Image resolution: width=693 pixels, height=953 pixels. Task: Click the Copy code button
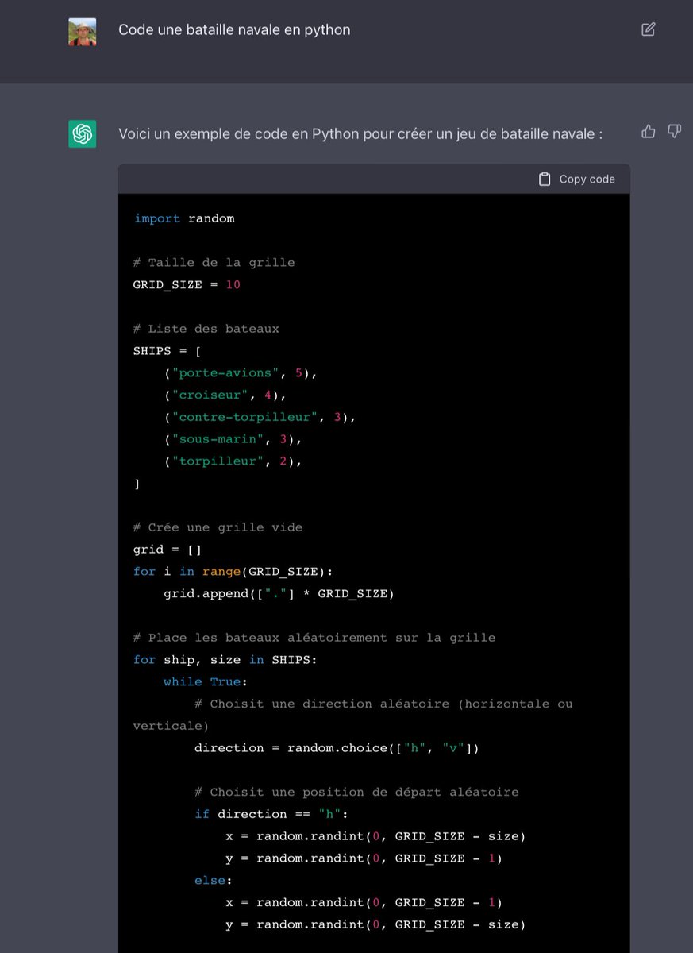click(577, 179)
